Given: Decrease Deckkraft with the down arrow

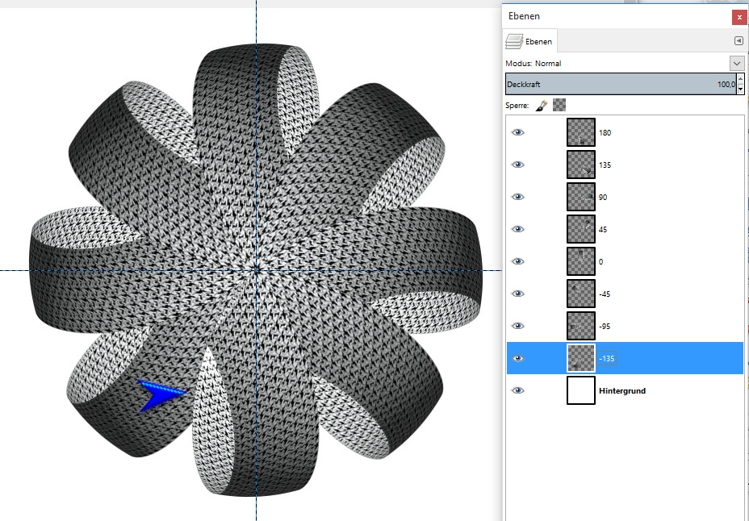Looking at the screenshot, I should 741,89.
